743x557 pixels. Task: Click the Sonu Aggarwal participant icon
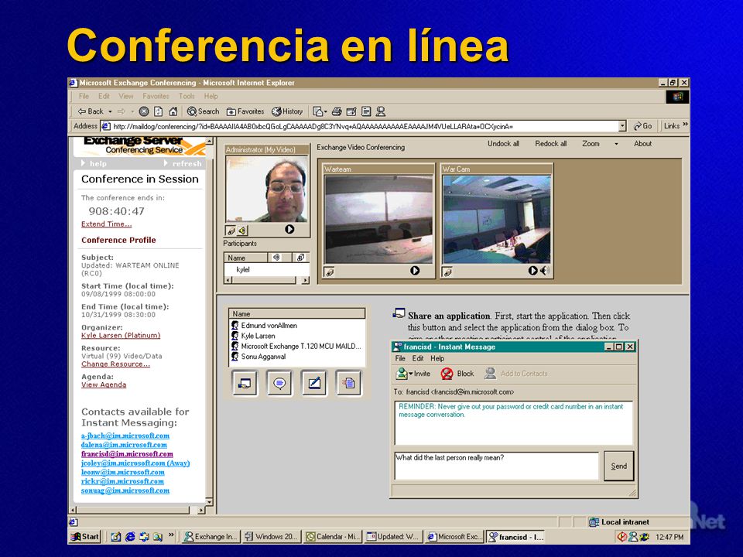coord(235,356)
